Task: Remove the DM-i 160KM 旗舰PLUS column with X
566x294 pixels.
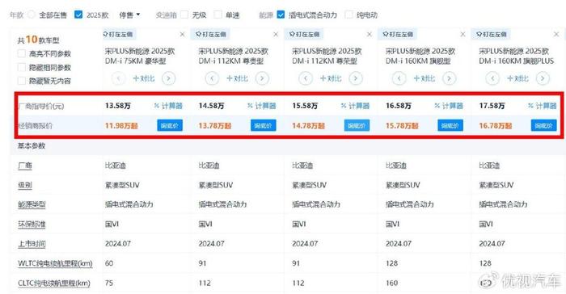Action: 556,34
